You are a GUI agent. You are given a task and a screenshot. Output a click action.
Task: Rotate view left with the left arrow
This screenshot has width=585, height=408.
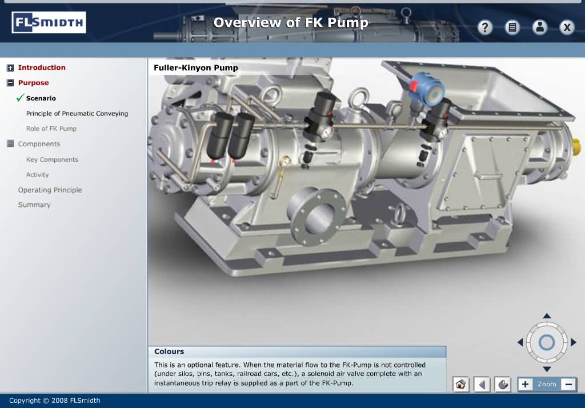[x=520, y=342]
